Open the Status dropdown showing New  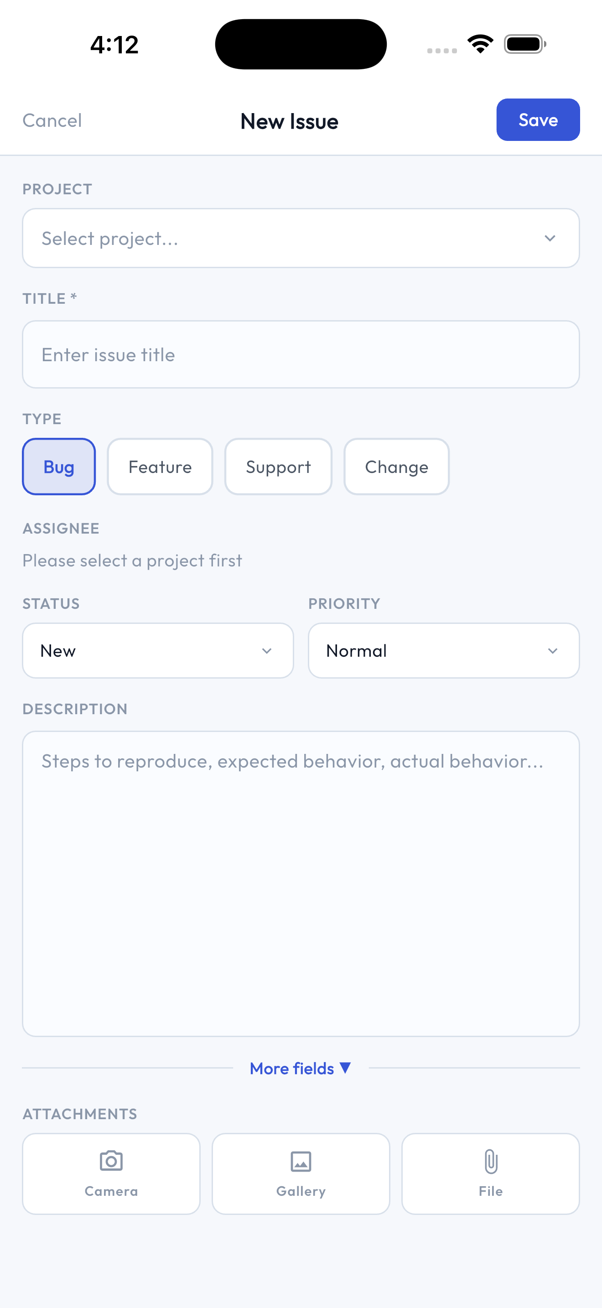(158, 650)
